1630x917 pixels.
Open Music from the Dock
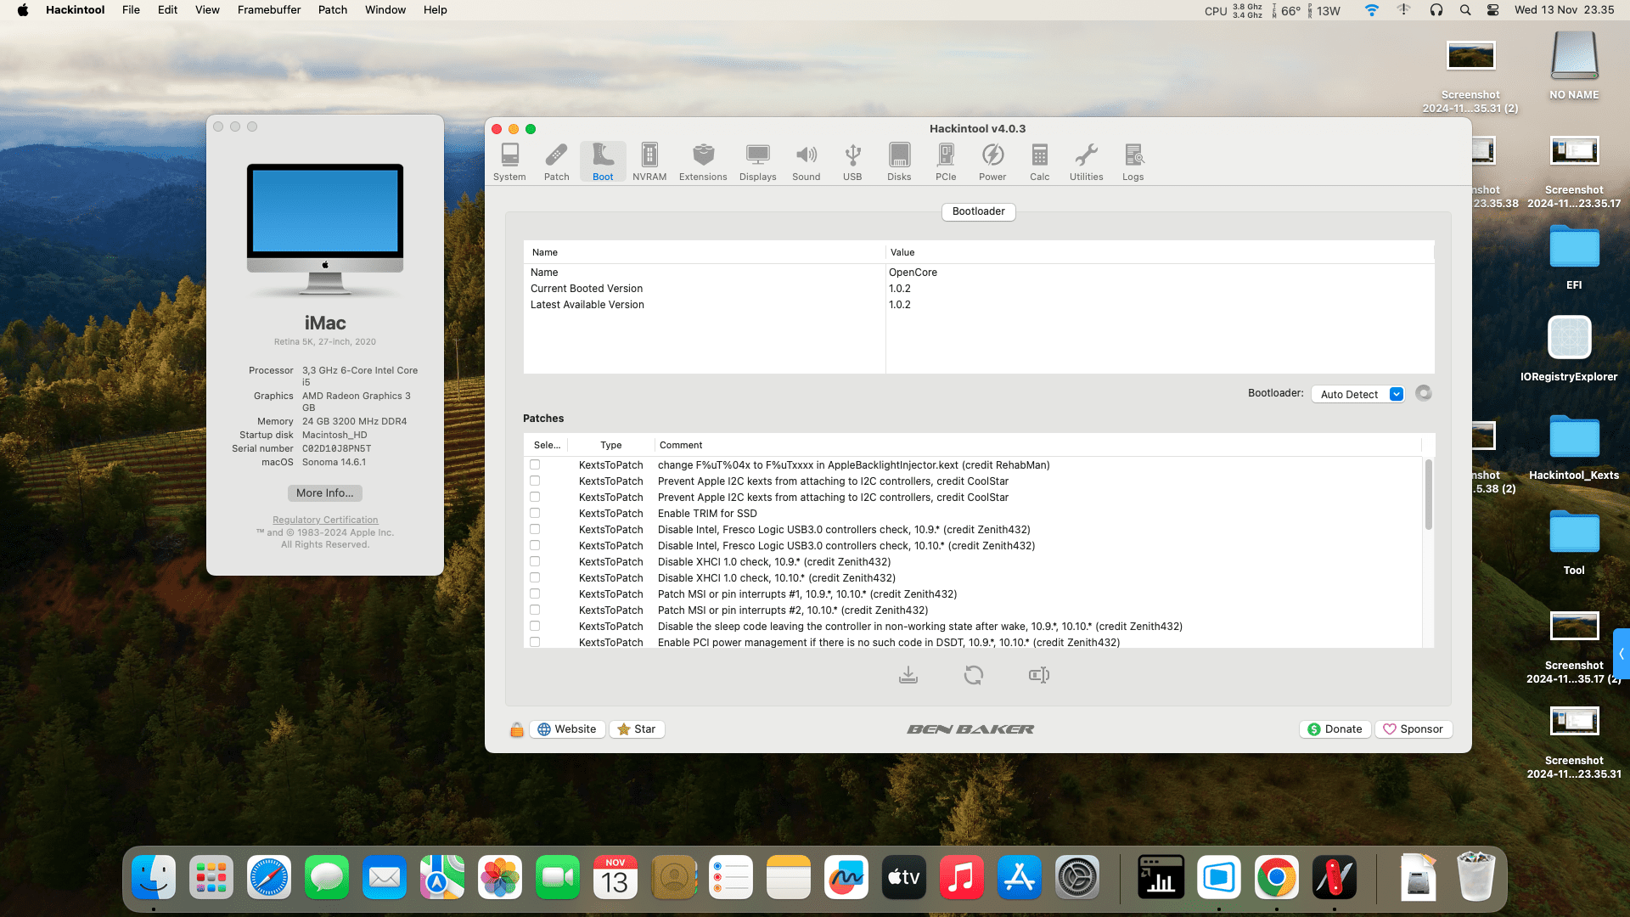pos(961,877)
